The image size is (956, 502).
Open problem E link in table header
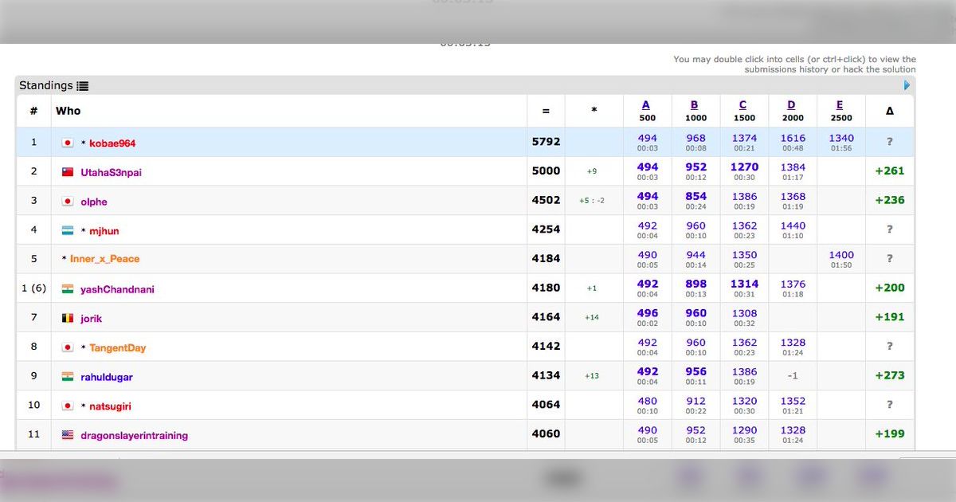pos(840,105)
